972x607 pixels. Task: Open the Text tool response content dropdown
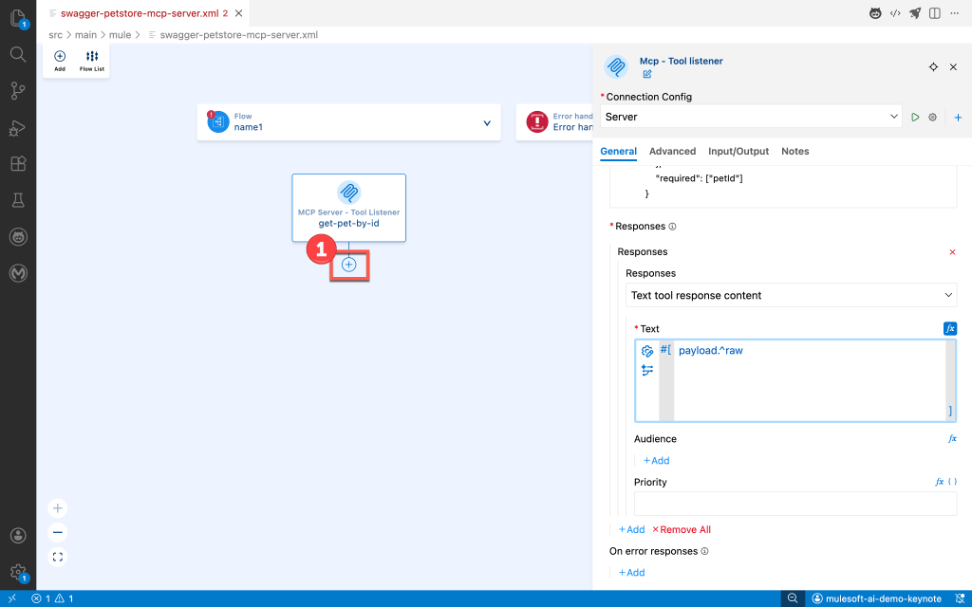[791, 295]
